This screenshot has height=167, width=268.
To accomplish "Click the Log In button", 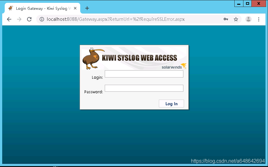I will coord(171,103).
